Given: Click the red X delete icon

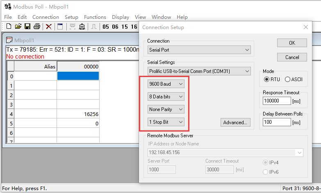Looking at the screenshot, I should (48, 27).
